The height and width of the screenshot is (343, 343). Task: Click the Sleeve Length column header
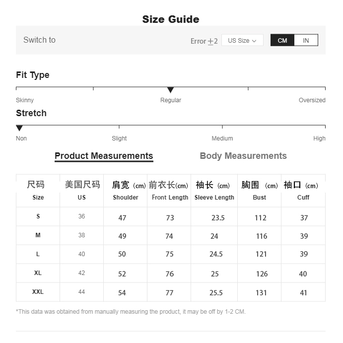(214, 198)
